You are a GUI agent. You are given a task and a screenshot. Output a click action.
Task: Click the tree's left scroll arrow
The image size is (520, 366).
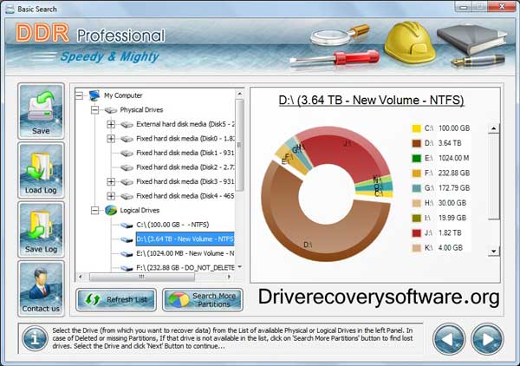pyautogui.click(x=80, y=277)
